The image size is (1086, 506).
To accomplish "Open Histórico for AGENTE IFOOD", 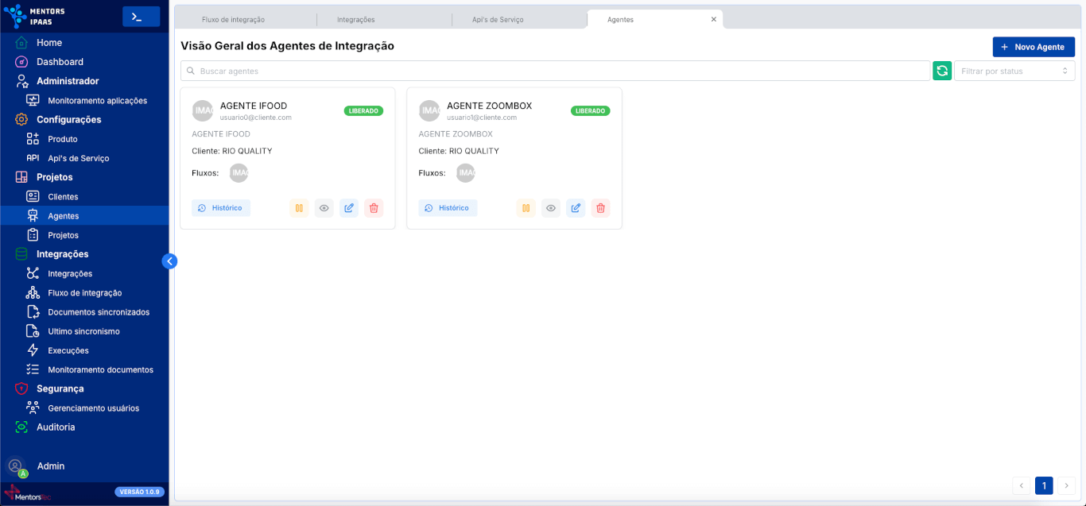I will 221,208.
